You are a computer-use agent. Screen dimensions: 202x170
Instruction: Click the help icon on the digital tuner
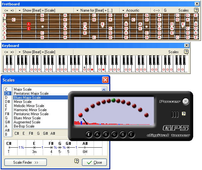[x=184, y=114]
